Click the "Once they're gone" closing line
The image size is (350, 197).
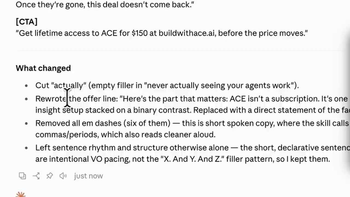pyautogui.click(x=105, y=4)
